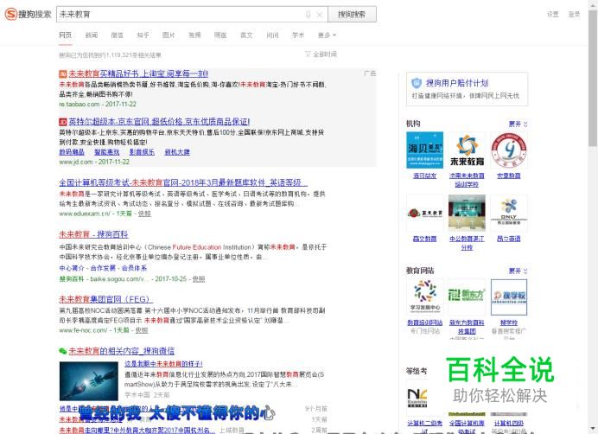This screenshot has height=434, width=598.
Task: Open the Taobao ad title 未来教育买精品好书
Action: pos(138,73)
